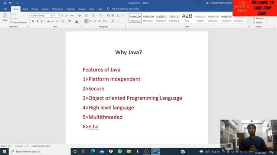The height and width of the screenshot is (155, 277).
Task: Sort the selected paragraphs
Action: [x=118, y=15]
